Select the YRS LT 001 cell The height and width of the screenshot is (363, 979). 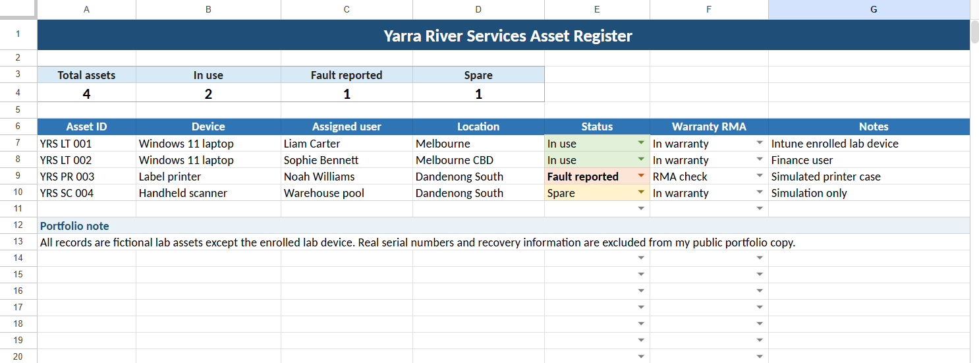(x=87, y=143)
